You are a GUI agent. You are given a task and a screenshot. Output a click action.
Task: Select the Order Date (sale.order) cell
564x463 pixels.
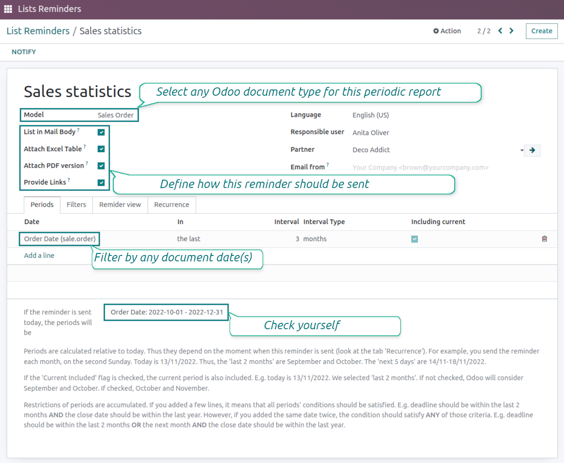60,239
